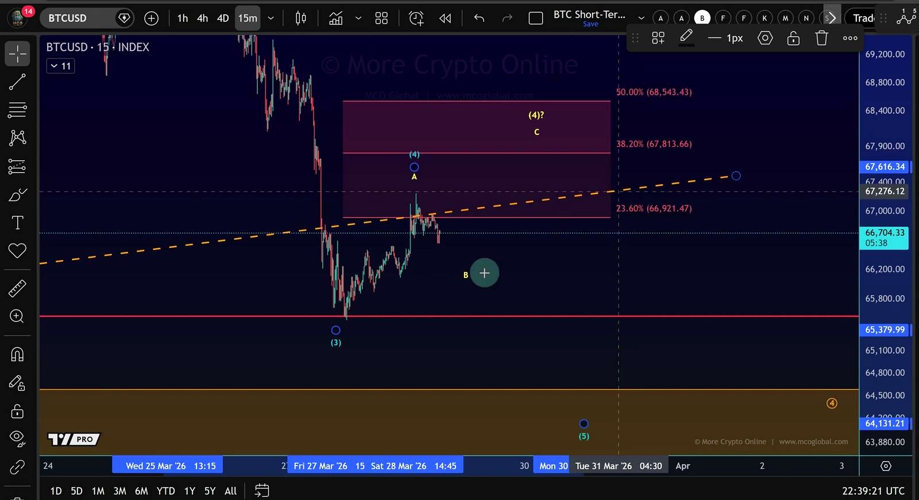Redo the last chart action
This screenshot has width=919, height=500.
pyautogui.click(x=507, y=18)
